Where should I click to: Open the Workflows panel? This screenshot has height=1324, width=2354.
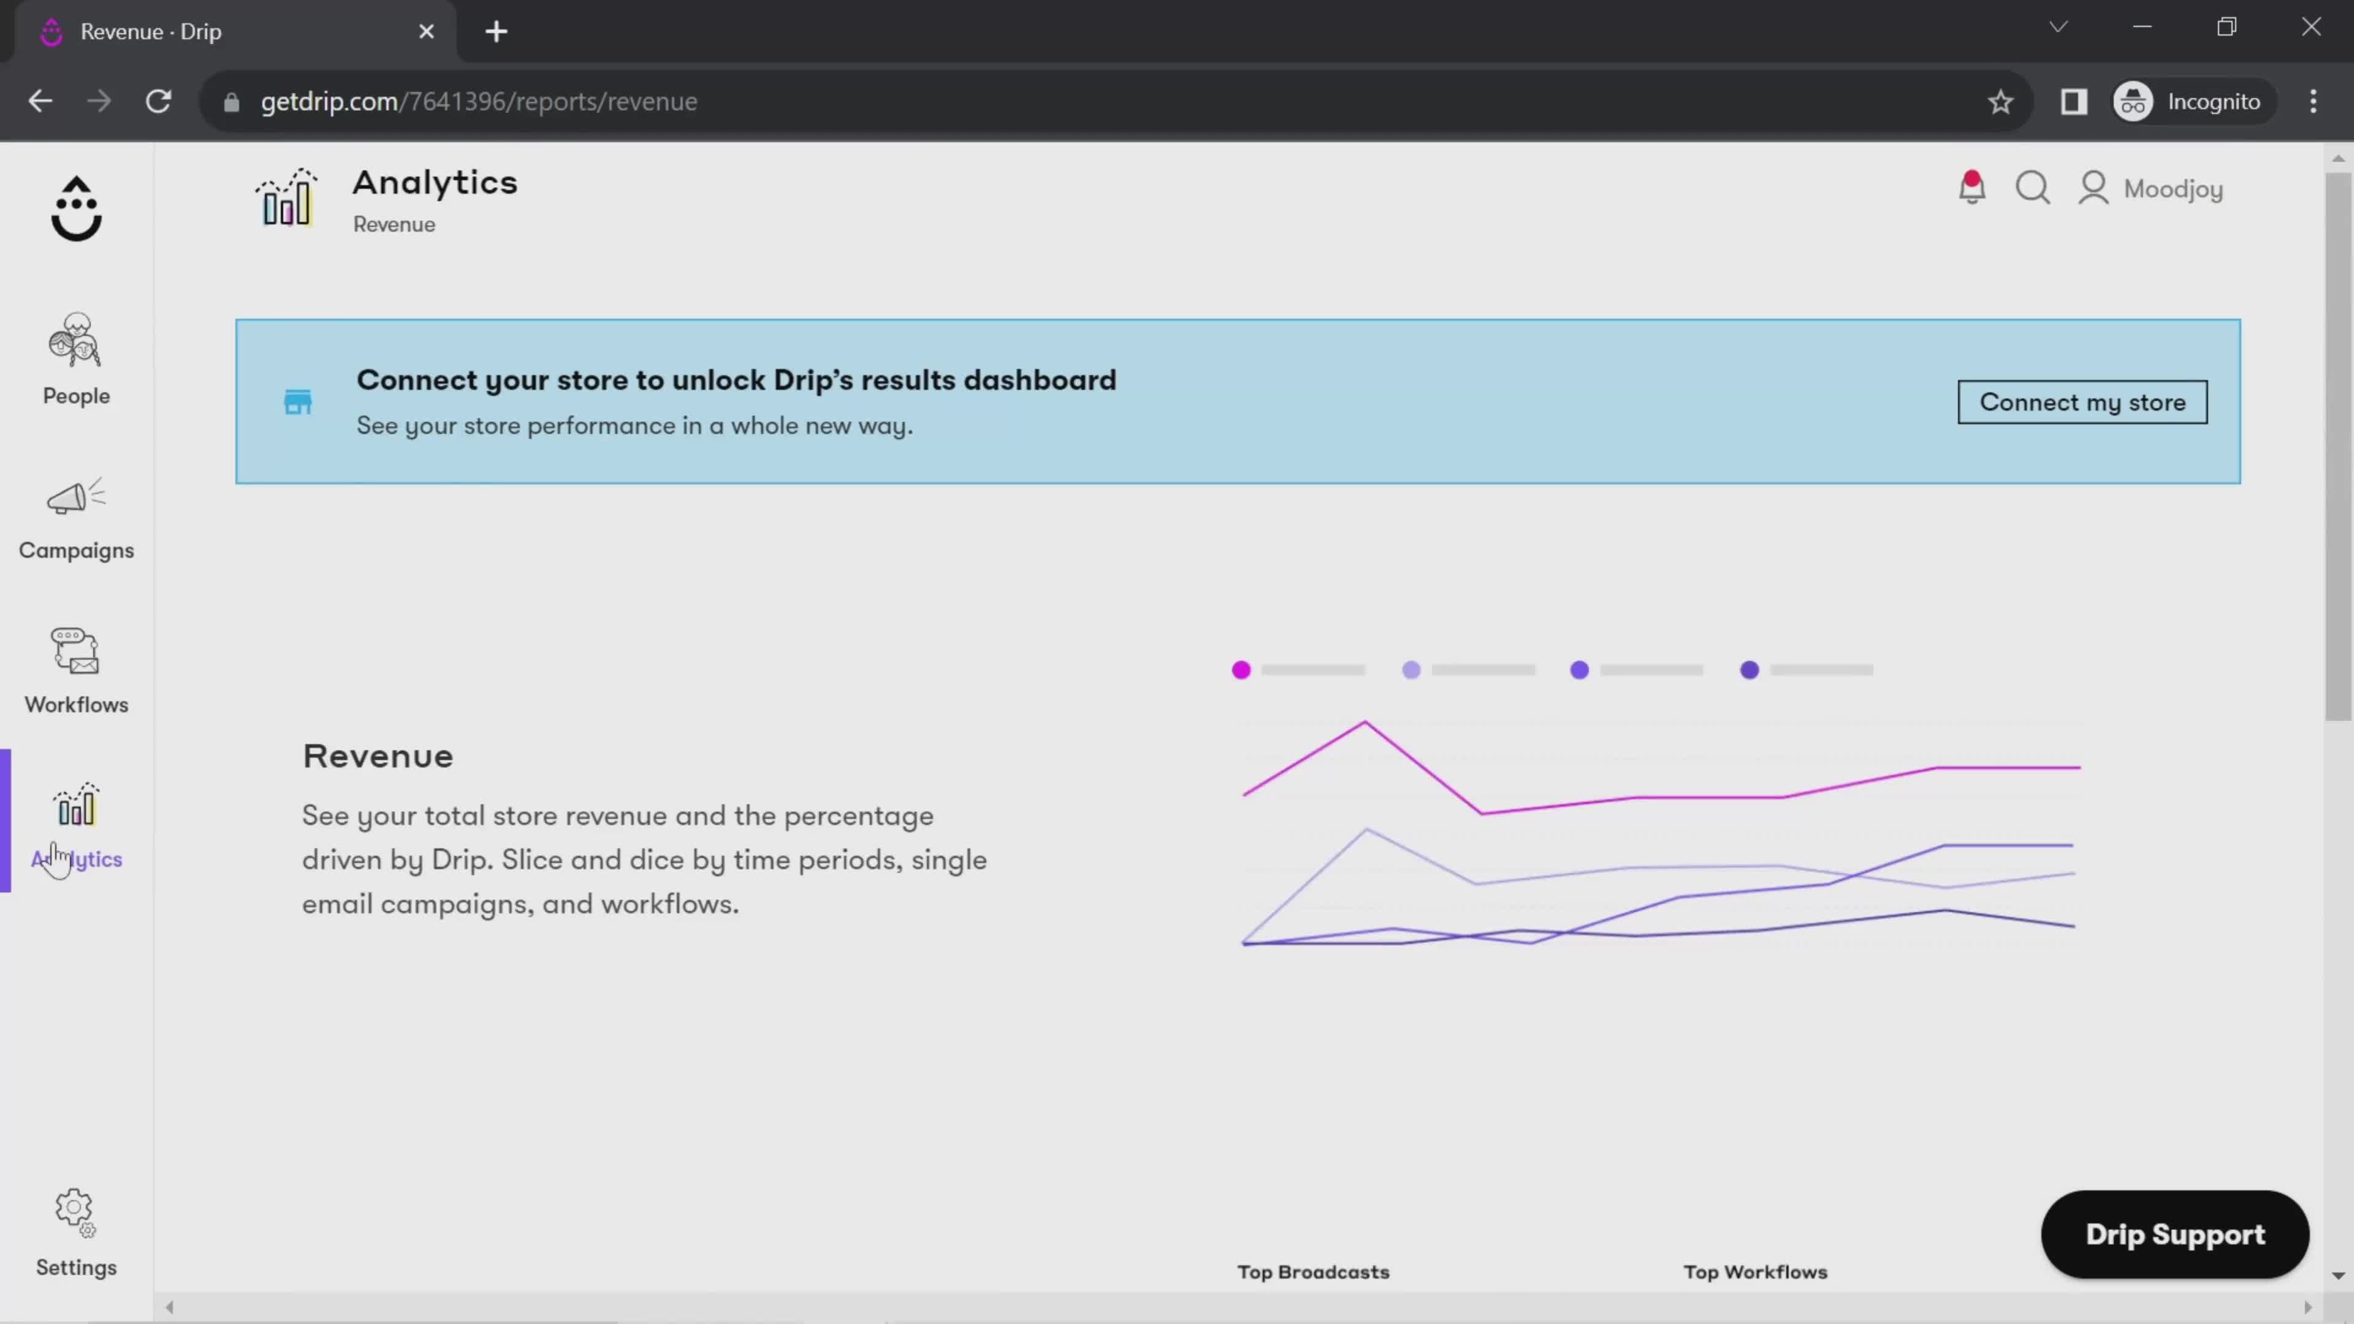[76, 666]
